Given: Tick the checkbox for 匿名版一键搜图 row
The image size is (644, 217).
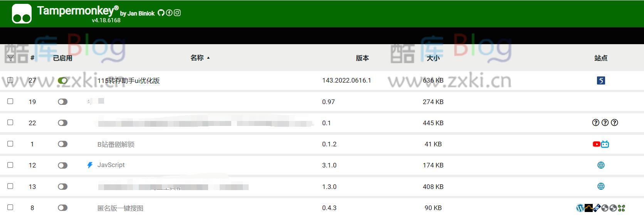Looking at the screenshot, I should (x=10, y=207).
